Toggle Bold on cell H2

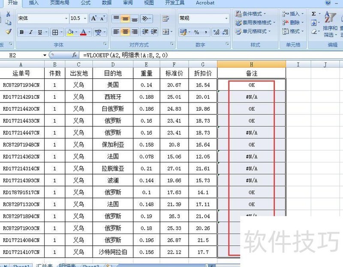click(x=21, y=32)
